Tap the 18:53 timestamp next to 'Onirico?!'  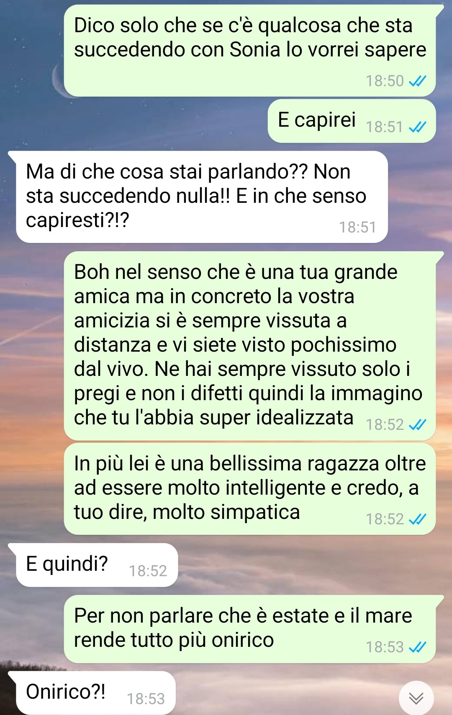(x=146, y=699)
